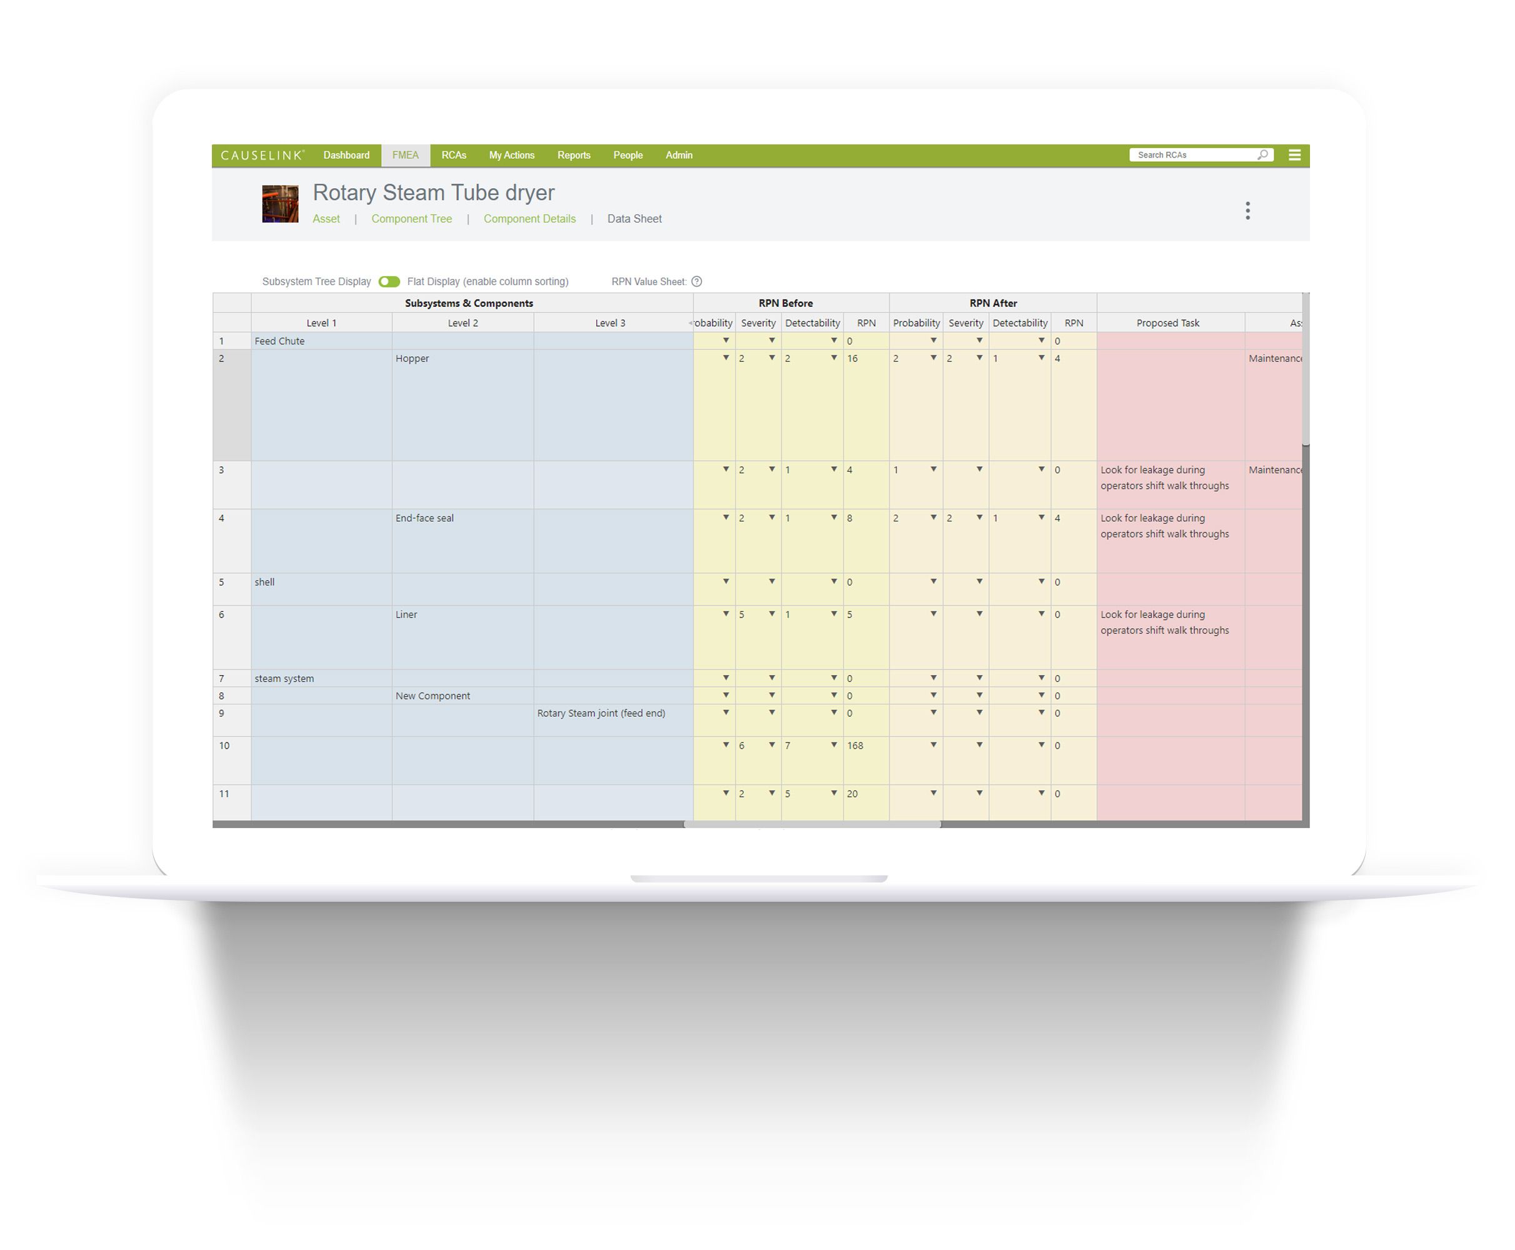Click the Component Details tab
This screenshot has width=1515, height=1250.
(x=529, y=217)
